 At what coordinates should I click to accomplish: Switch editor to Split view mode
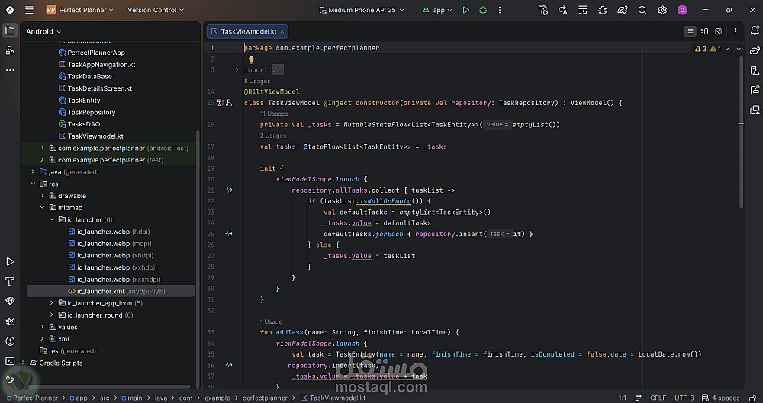pyautogui.click(x=704, y=31)
